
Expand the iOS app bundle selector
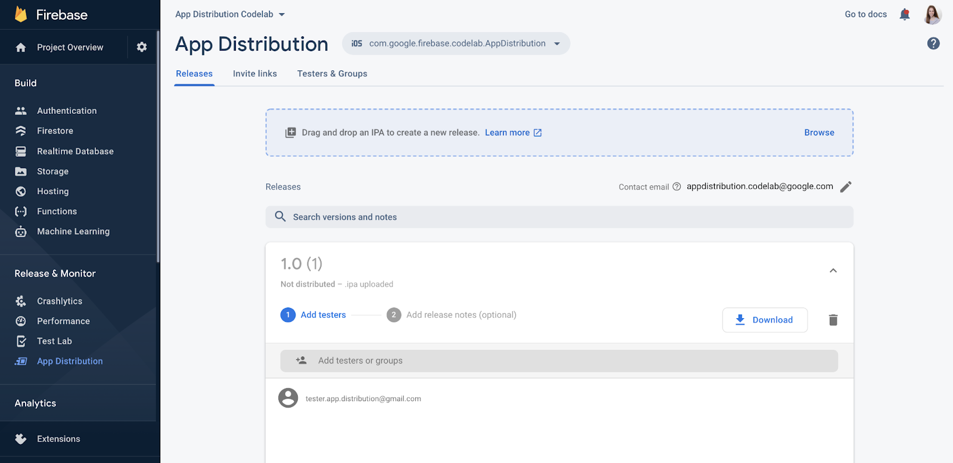456,43
